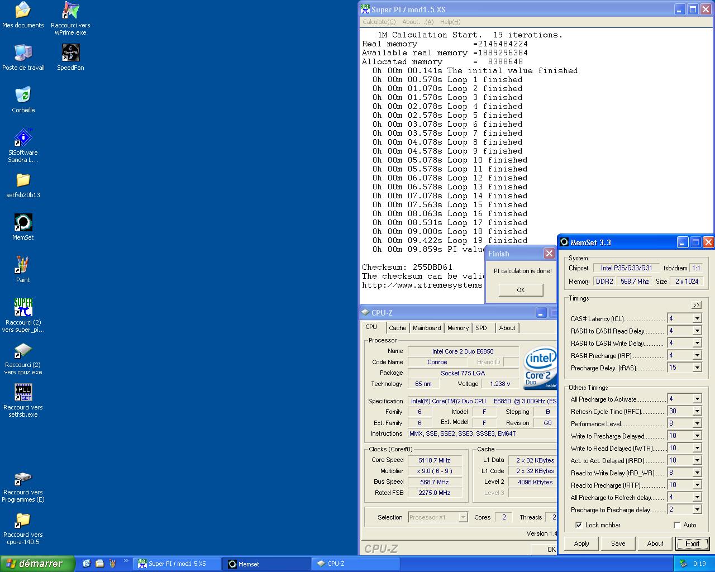Image resolution: width=715 pixels, height=572 pixels.
Task: Switch to CPU-Z taskbar button
Action: 356,564
